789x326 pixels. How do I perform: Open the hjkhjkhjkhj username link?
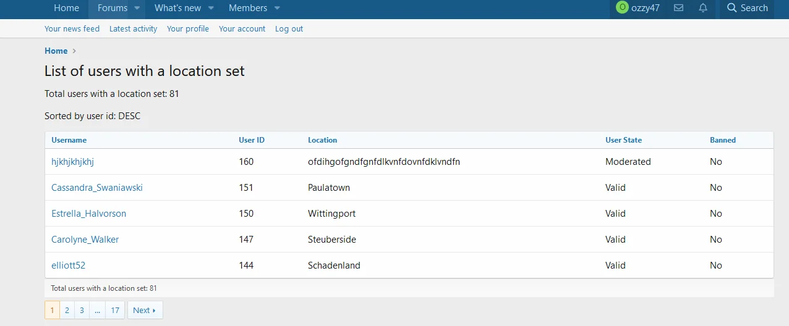[x=72, y=162]
